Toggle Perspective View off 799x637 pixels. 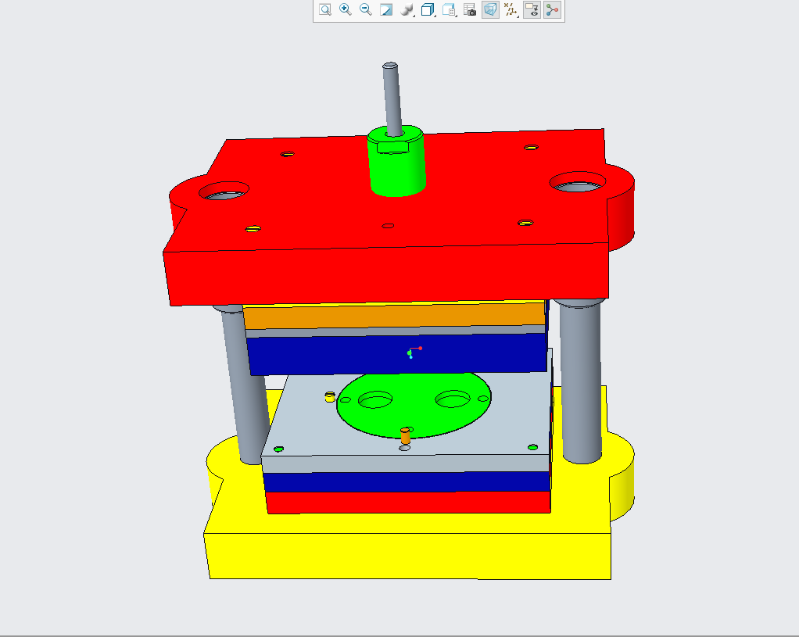coord(490,9)
